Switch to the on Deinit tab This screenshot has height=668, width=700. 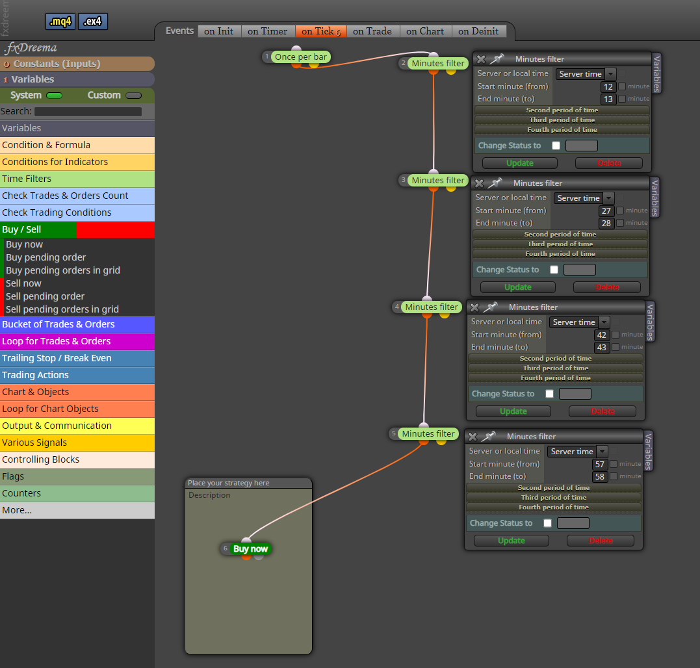[478, 31]
